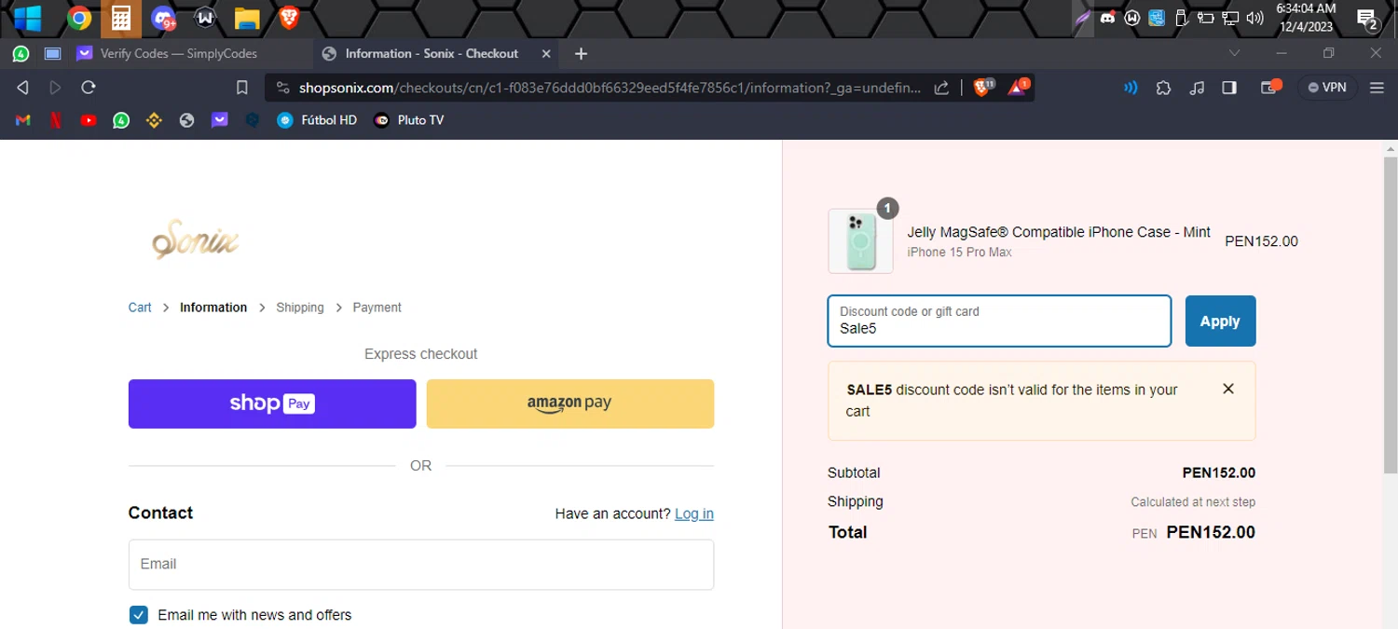Pay with Amazon Pay
Image resolution: width=1398 pixels, height=629 pixels.
click(570, 403)
